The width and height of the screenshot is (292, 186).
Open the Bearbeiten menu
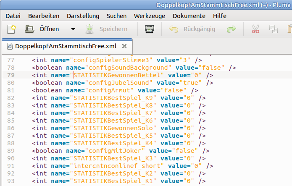[x=43, y=16]
